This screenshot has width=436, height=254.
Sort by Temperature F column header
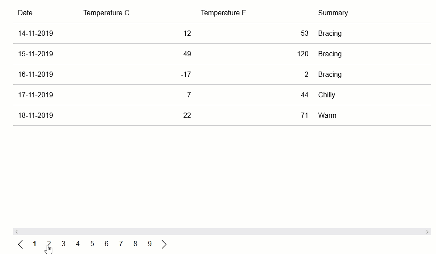pyautogui.click(x=223, y=13)
